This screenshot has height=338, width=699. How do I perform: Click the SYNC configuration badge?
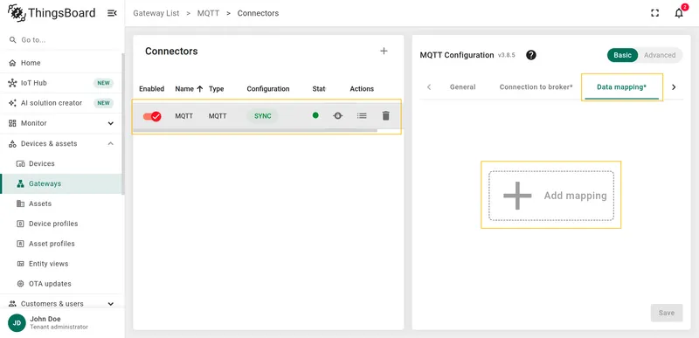point(263,116)
